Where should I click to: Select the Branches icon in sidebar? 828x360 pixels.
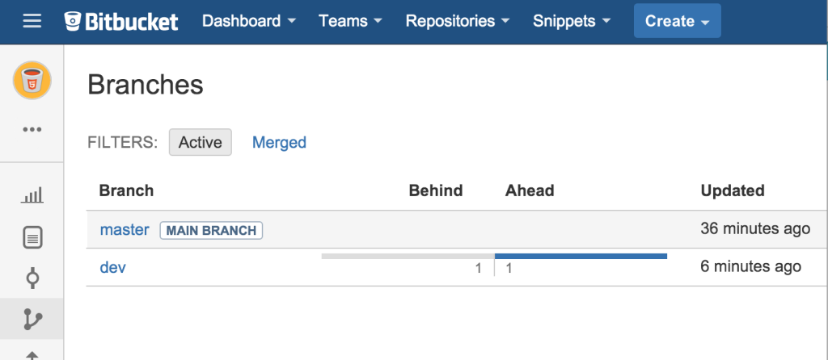tap(32, 320)
